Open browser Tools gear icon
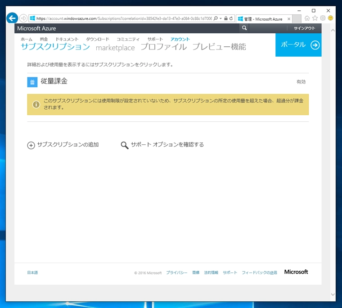 coord(323,18)
